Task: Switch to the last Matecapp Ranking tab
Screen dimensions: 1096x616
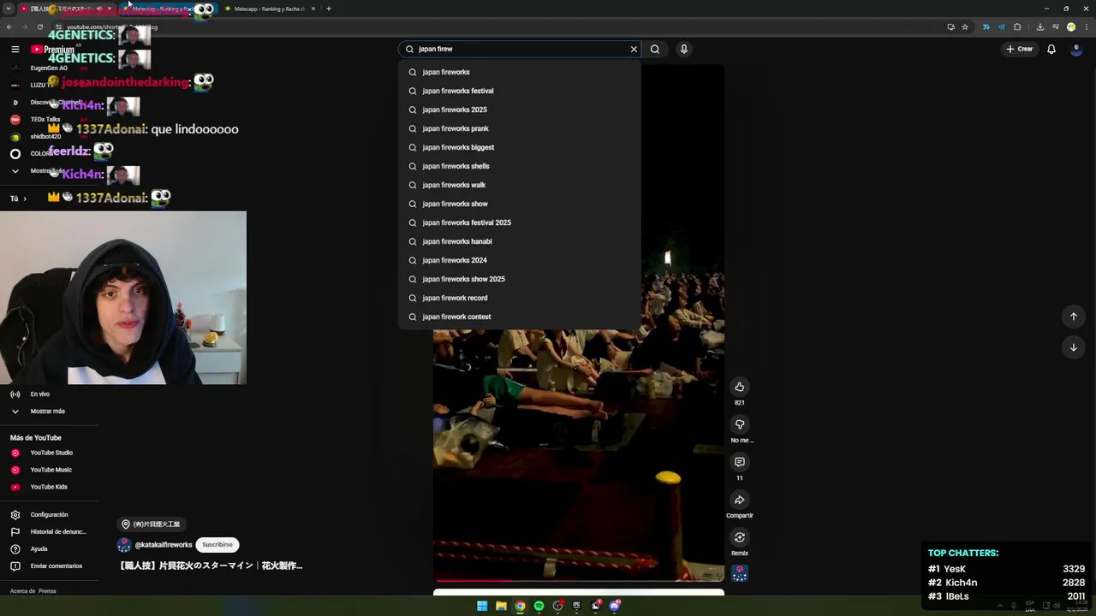Action: click(x=268, y=9)
